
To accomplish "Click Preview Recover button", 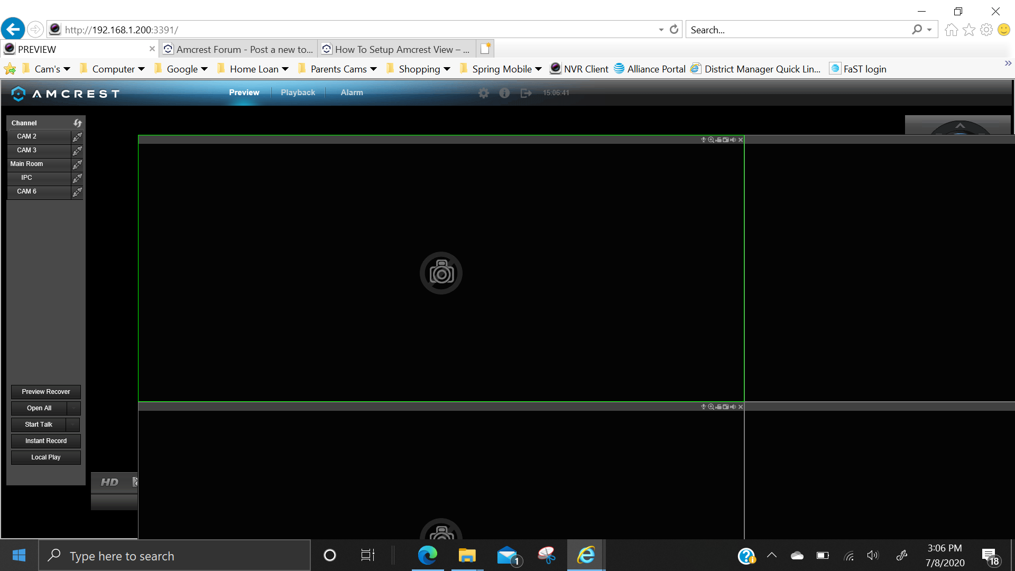I will coord(46,392).
